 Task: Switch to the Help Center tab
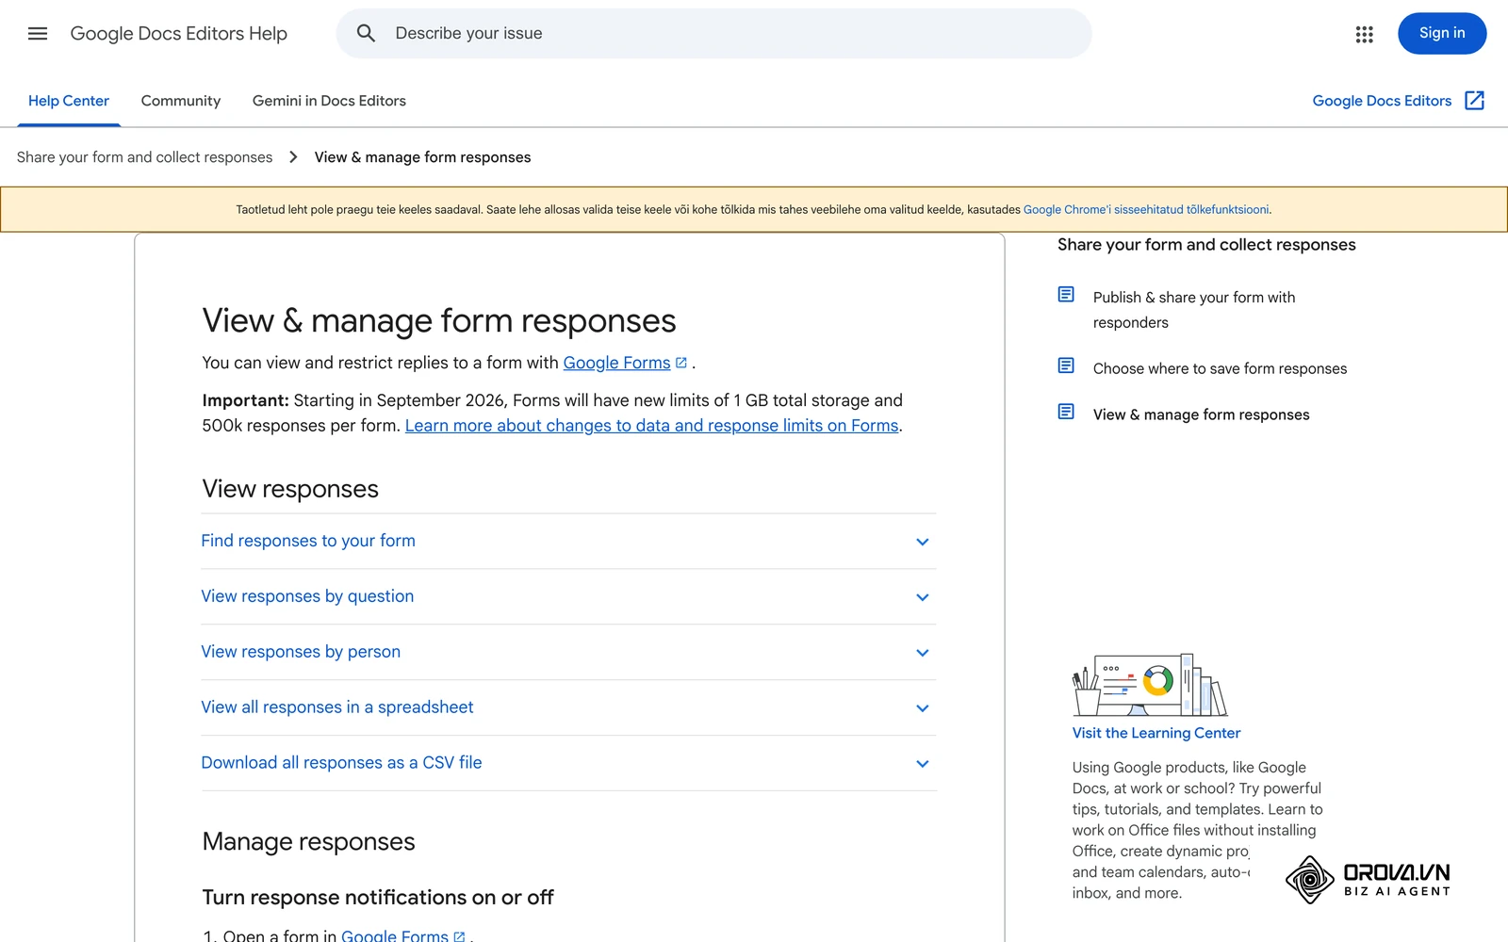coord(69,101)
